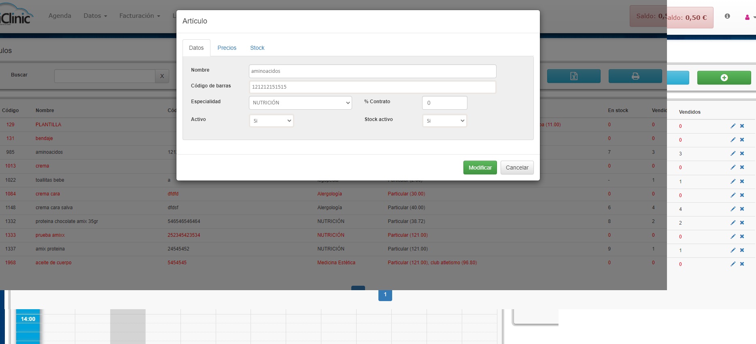Delete article with code 1084
Screen dimensions: 756x344
coord(742,195)
